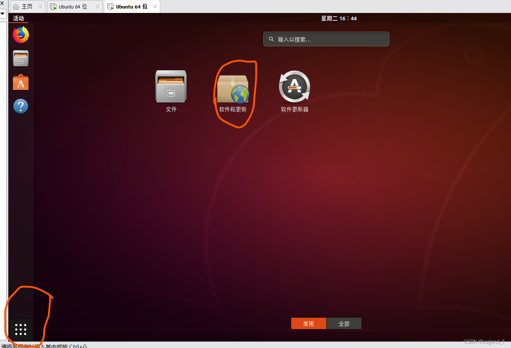The image size is (511, 348).
Task: Expand the library panel dropdown arrow
Action: coord(3,14)
